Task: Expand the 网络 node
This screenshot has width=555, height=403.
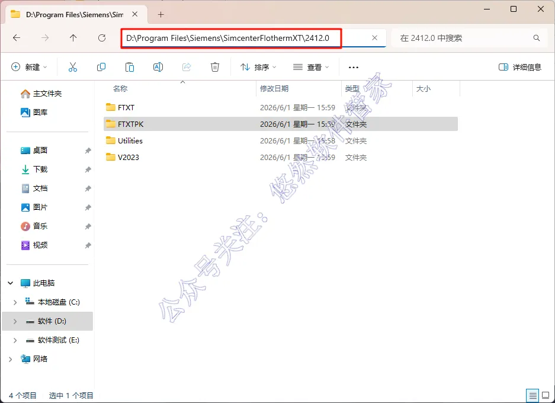Action: [x=10, y=359]
